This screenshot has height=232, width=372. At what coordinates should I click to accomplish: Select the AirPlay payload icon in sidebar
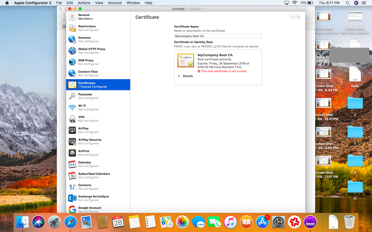(x=72, y=130)
